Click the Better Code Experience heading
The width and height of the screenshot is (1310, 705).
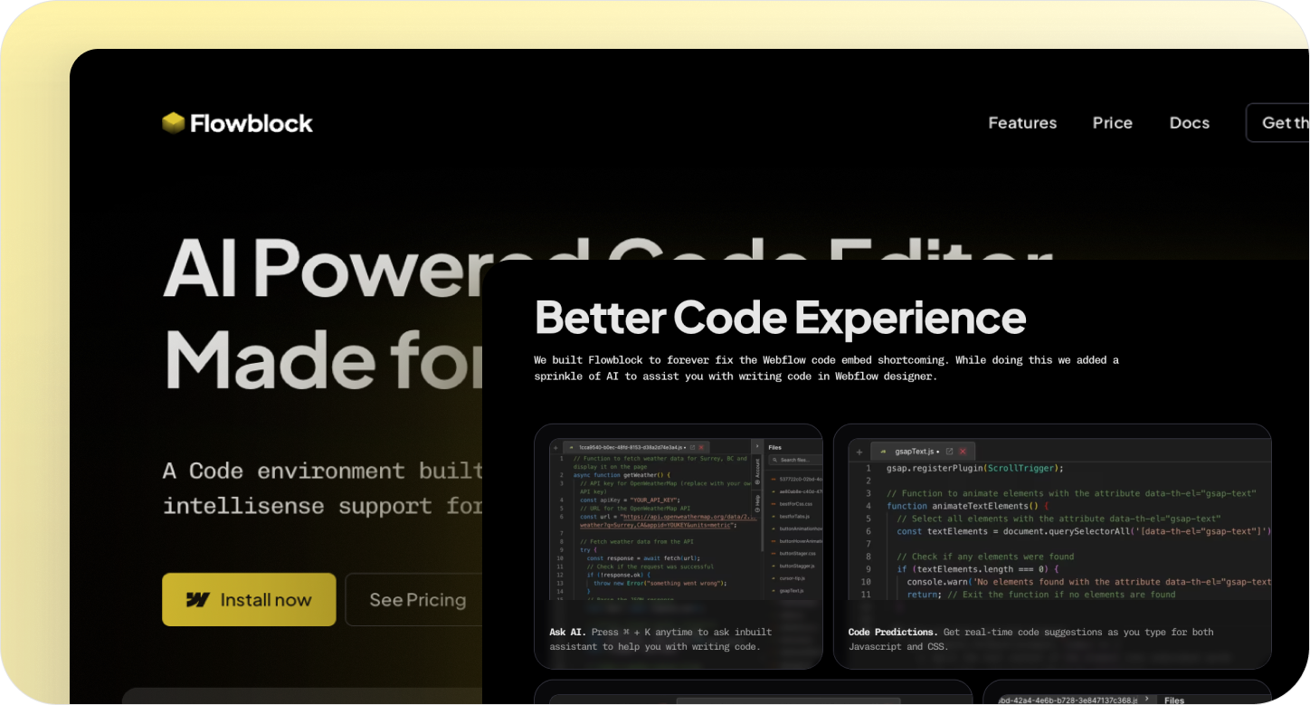coord(781,318)
